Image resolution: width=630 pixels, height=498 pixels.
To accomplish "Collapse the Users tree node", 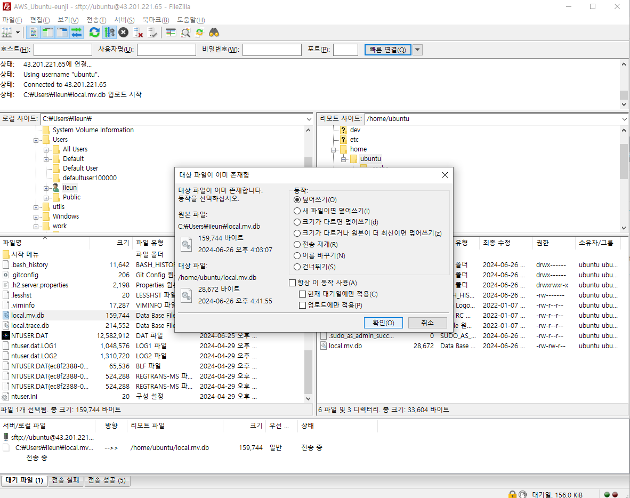I will pyautogui.click(x=36, y=140).
